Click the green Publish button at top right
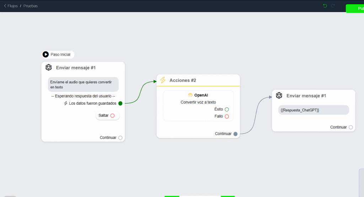Image resolution: width=364 pixels, height=197 pixels. coord(355,9)
